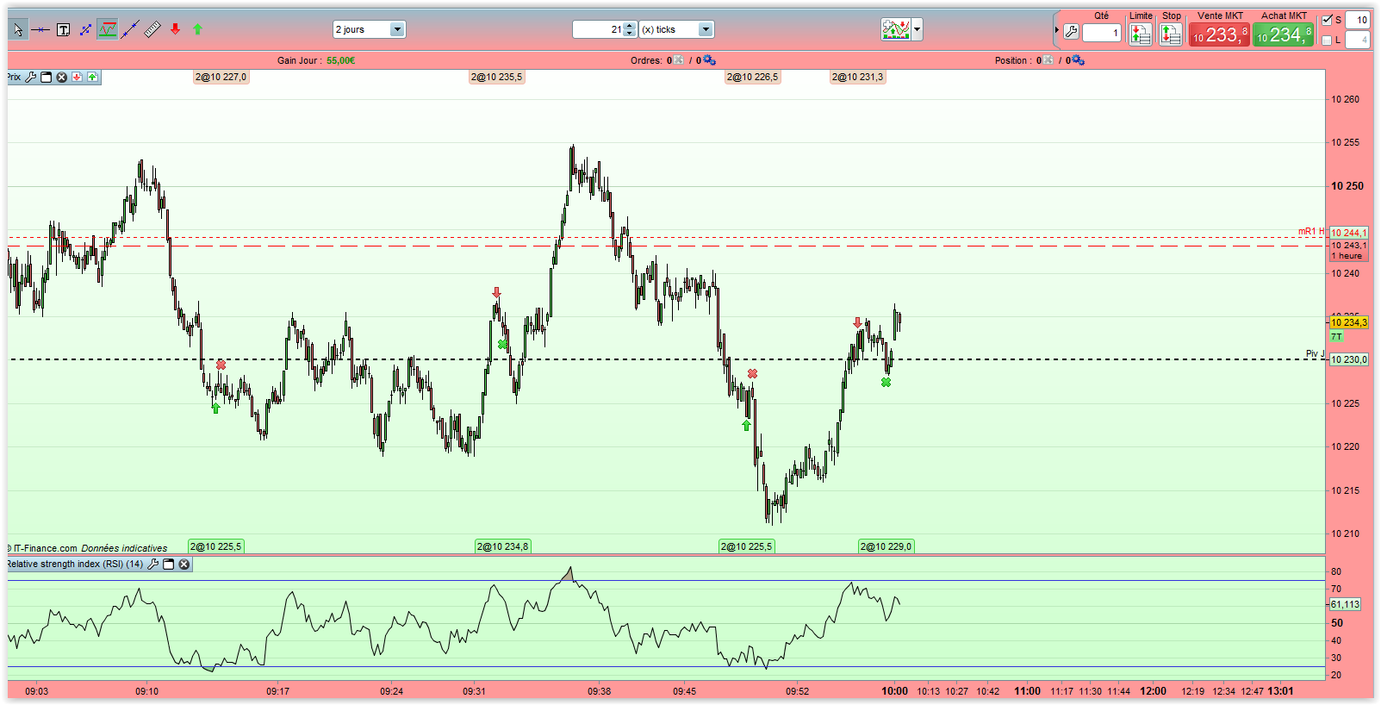The image size is (1381, 705).
Task: Close the Prix price panel
Action: 62,77
